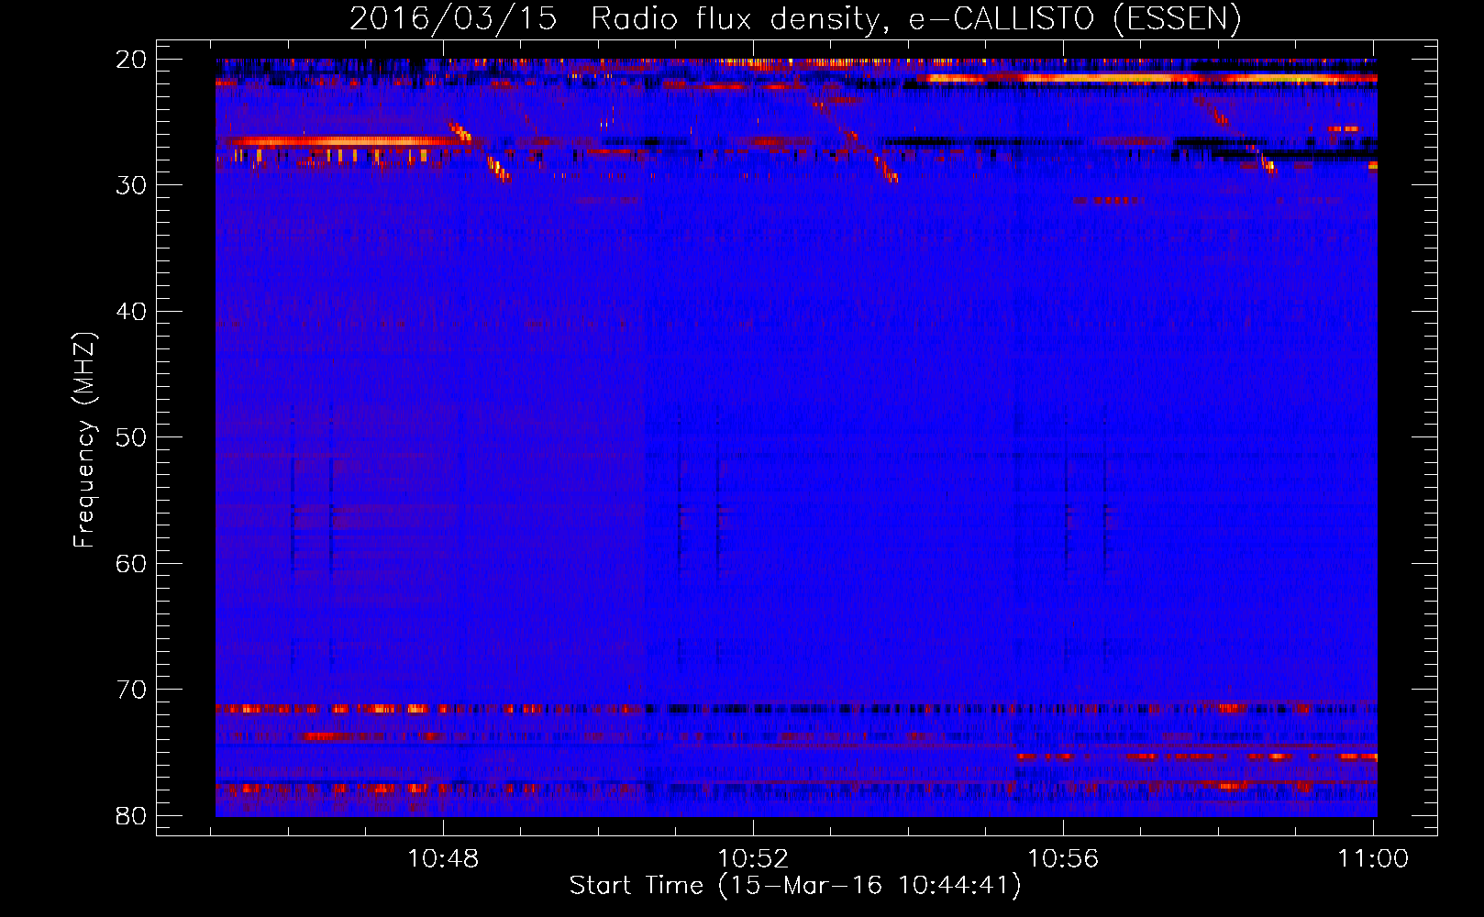Click the 11:00 time tick label
The image size is (1484, 917).
click(1373, 859)
